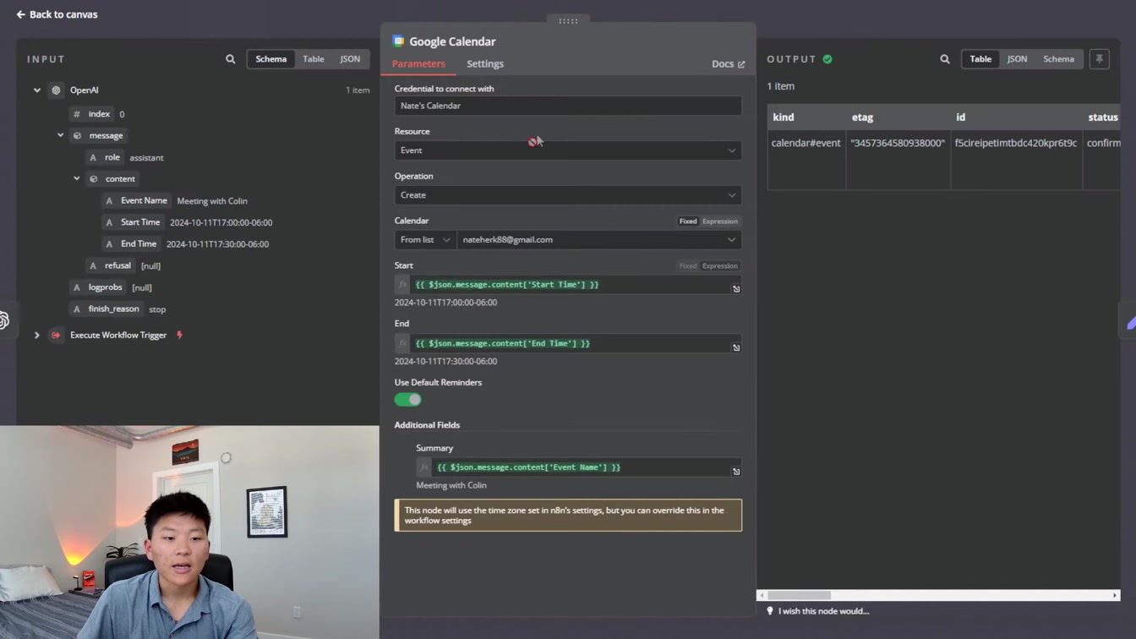Click the OpenAI node icon
This screenshot has height=639, width=1136.
(56, 90)
